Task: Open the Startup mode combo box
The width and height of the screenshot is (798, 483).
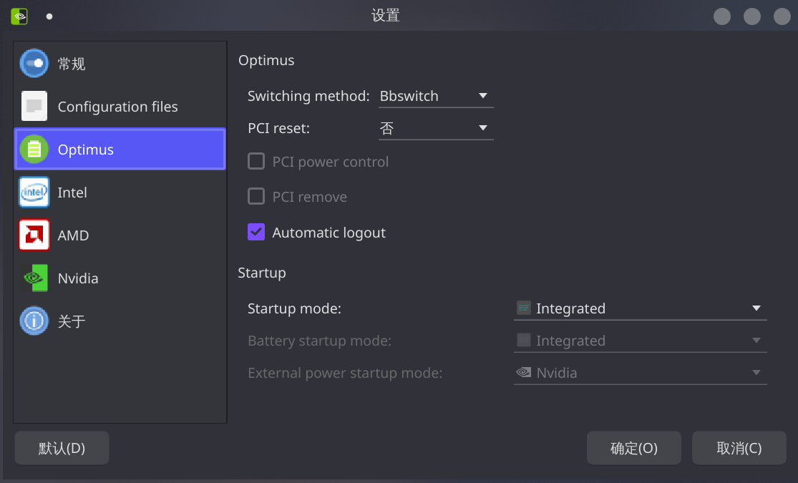Action: (640, 308)
